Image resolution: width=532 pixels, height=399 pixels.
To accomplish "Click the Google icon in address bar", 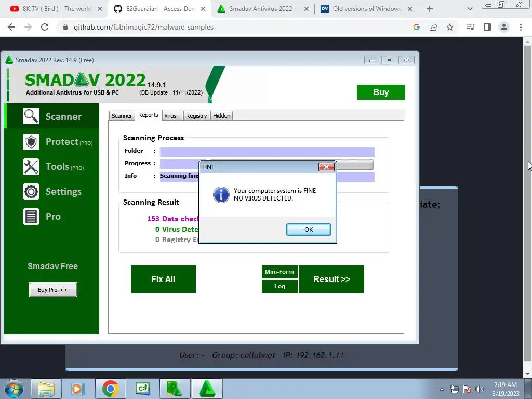I will (417, 27).
